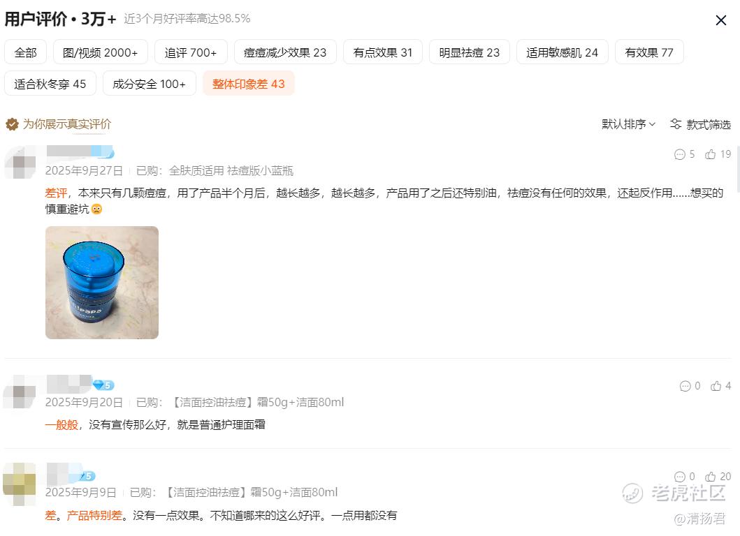Click the comment icon on first review

pyautogui.click(x=679, y=154)
